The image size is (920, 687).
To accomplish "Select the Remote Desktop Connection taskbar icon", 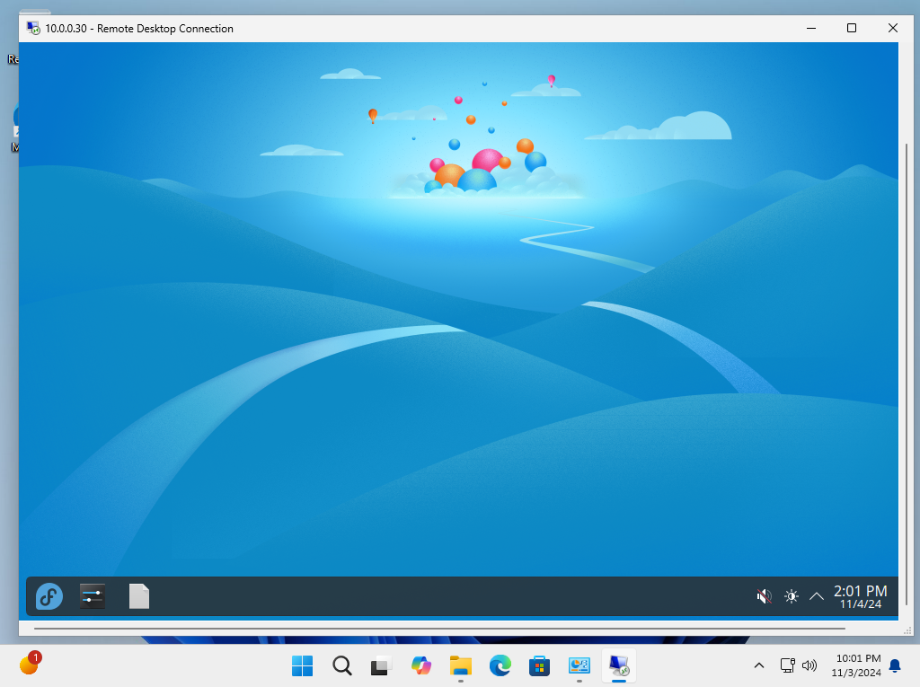I will pos(618,665).
